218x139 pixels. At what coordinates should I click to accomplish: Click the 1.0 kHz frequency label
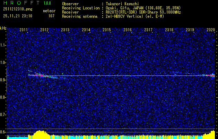click(3, 63)
